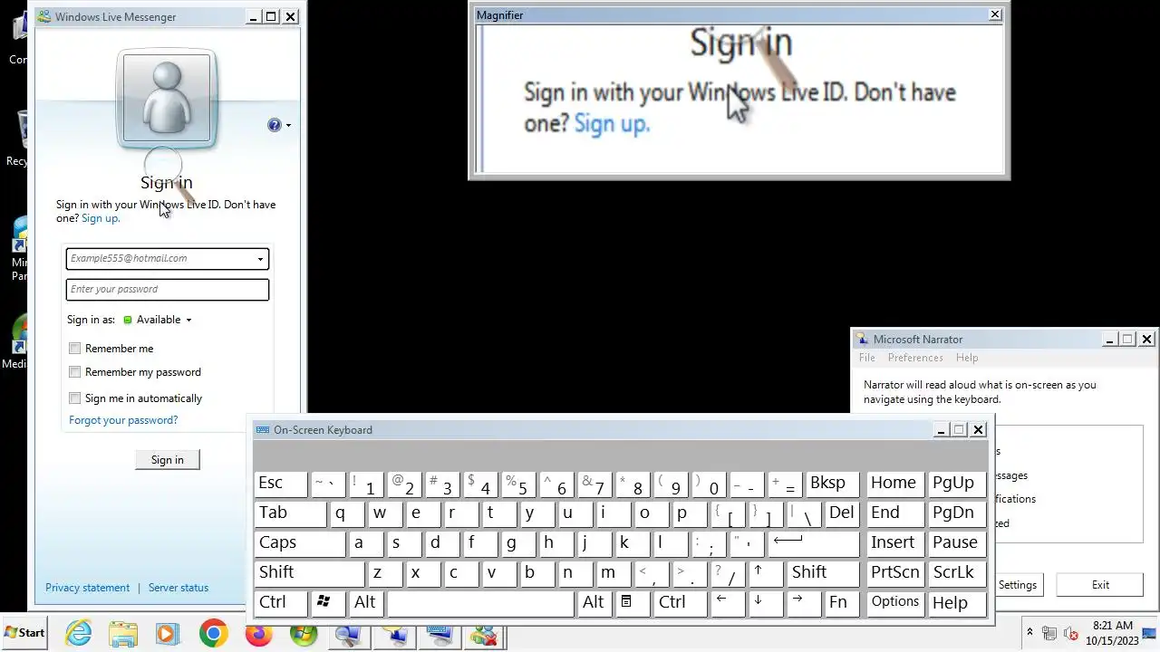Screen dimensions: 1160x652
Task: Toggle right Shift key on On-Screen Keyboard
Action: (x=824, y=572)
